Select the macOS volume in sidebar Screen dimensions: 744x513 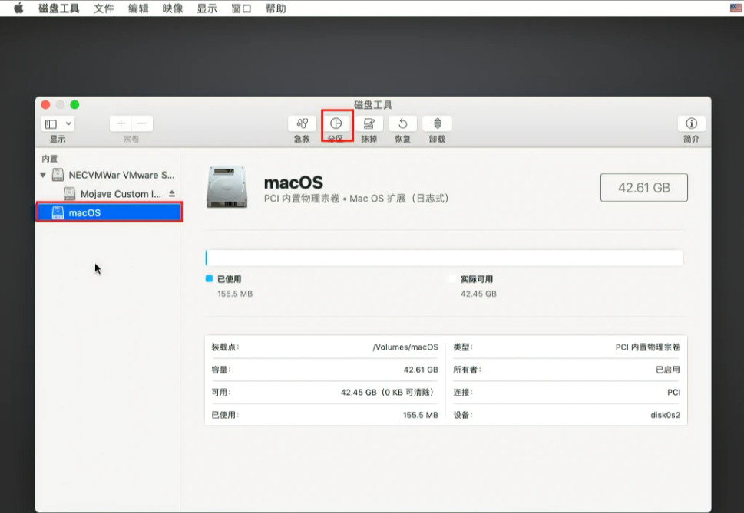(109, 212)
